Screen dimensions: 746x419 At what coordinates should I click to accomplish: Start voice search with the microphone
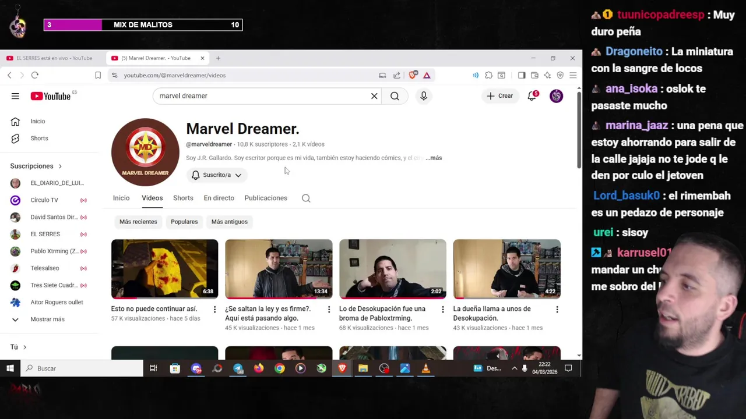pos(424,96)
